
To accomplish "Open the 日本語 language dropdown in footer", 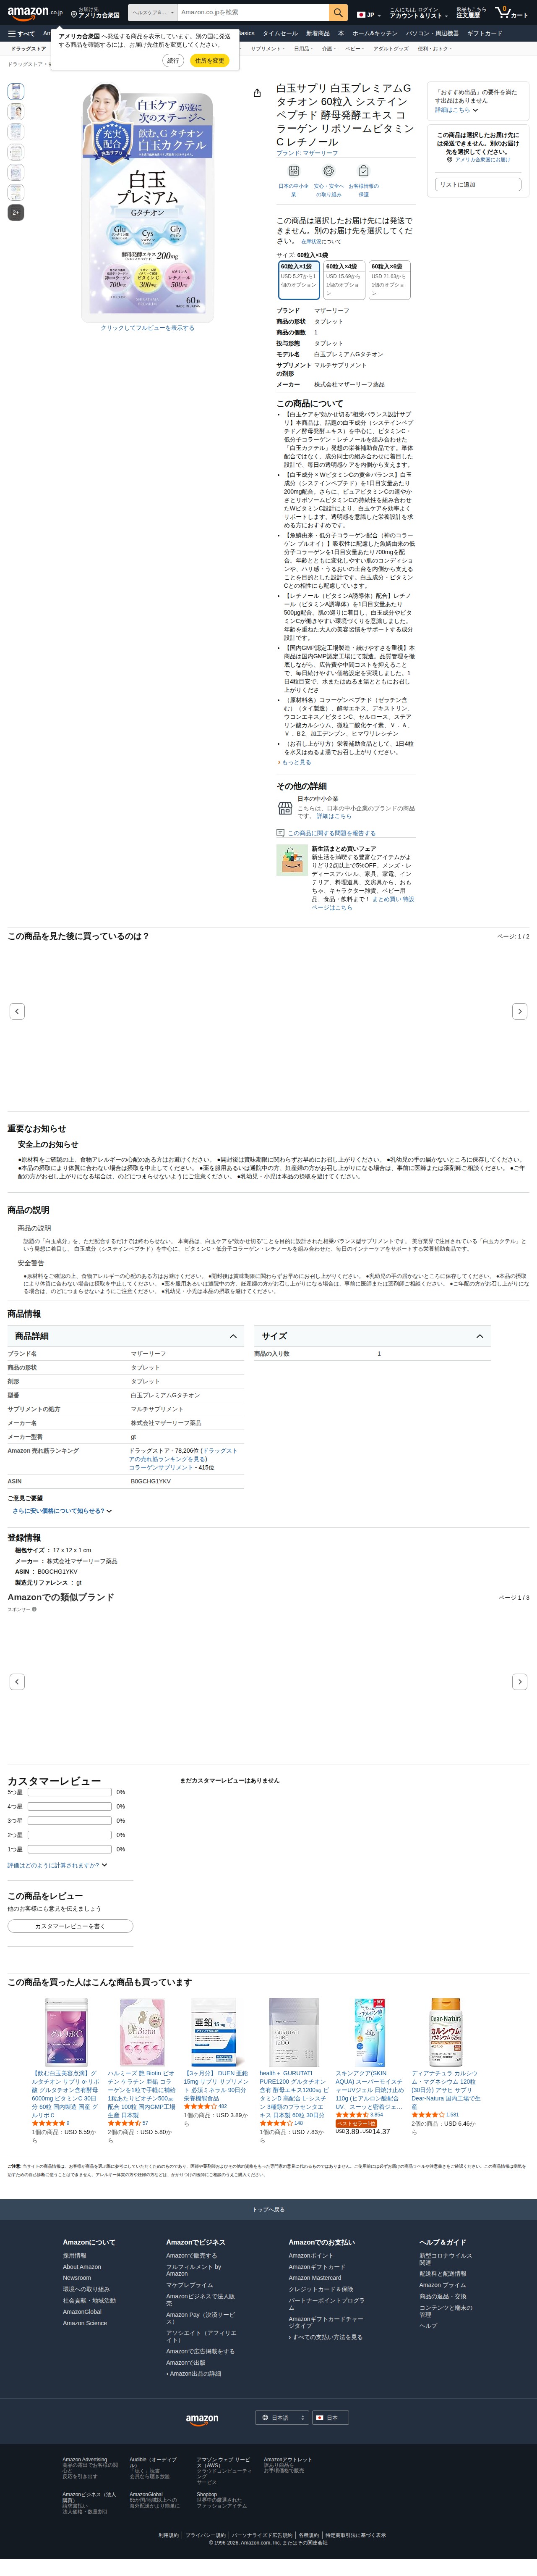I will click(282, 2417).
